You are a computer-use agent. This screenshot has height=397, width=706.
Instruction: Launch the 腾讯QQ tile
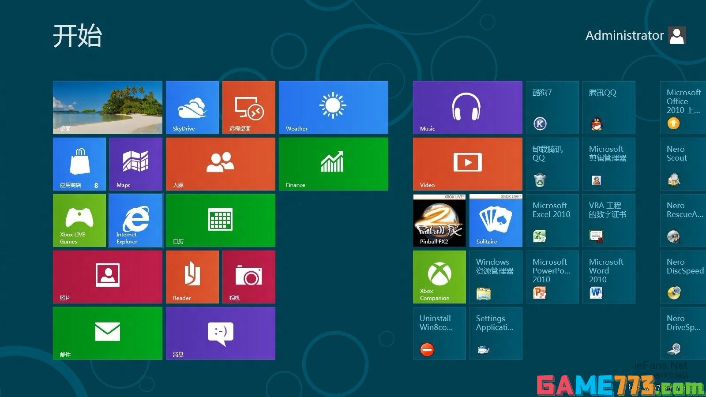pyautogui.click(x=609, y=108)
